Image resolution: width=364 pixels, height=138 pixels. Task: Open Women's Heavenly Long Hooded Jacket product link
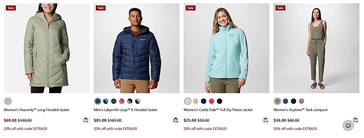pos(36,110)
